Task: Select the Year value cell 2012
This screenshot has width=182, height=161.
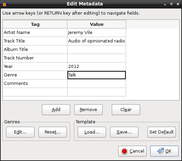Action: (x=96, y=67)
